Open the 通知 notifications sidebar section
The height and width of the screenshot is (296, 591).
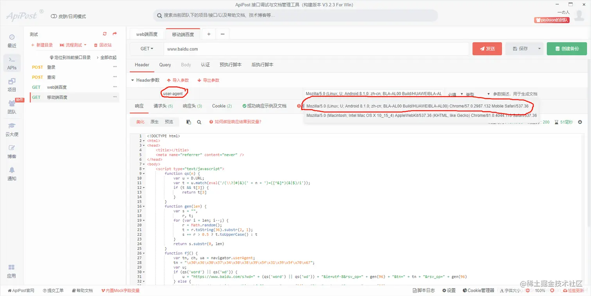point(12,174)
